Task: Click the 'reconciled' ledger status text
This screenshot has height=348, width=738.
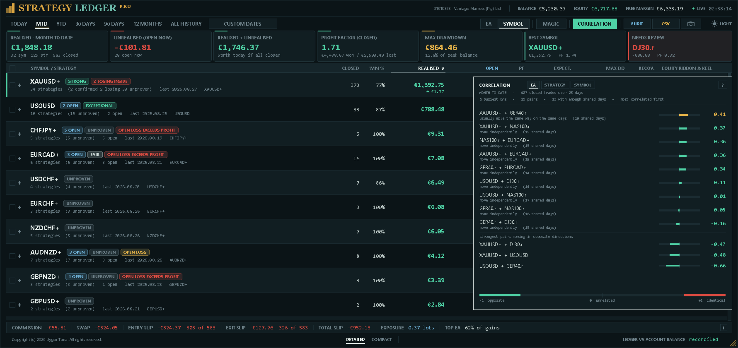Action: 703,339
